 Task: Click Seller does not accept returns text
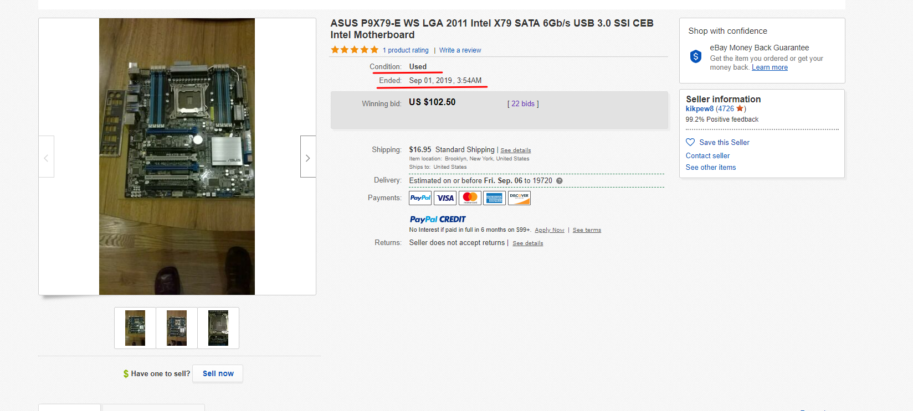click(457, 243)
